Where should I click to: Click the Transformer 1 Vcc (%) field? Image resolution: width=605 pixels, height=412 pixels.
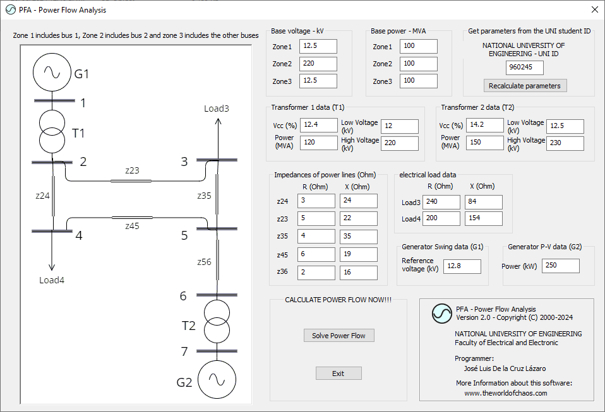[x=319, y=126]
